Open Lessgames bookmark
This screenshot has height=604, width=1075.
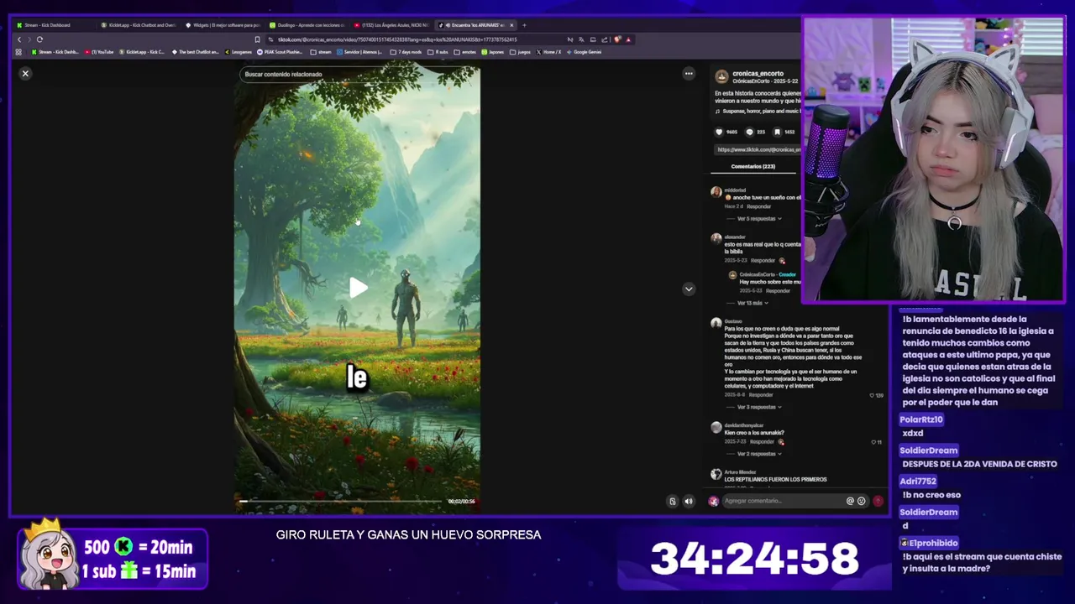click(239, 52)
